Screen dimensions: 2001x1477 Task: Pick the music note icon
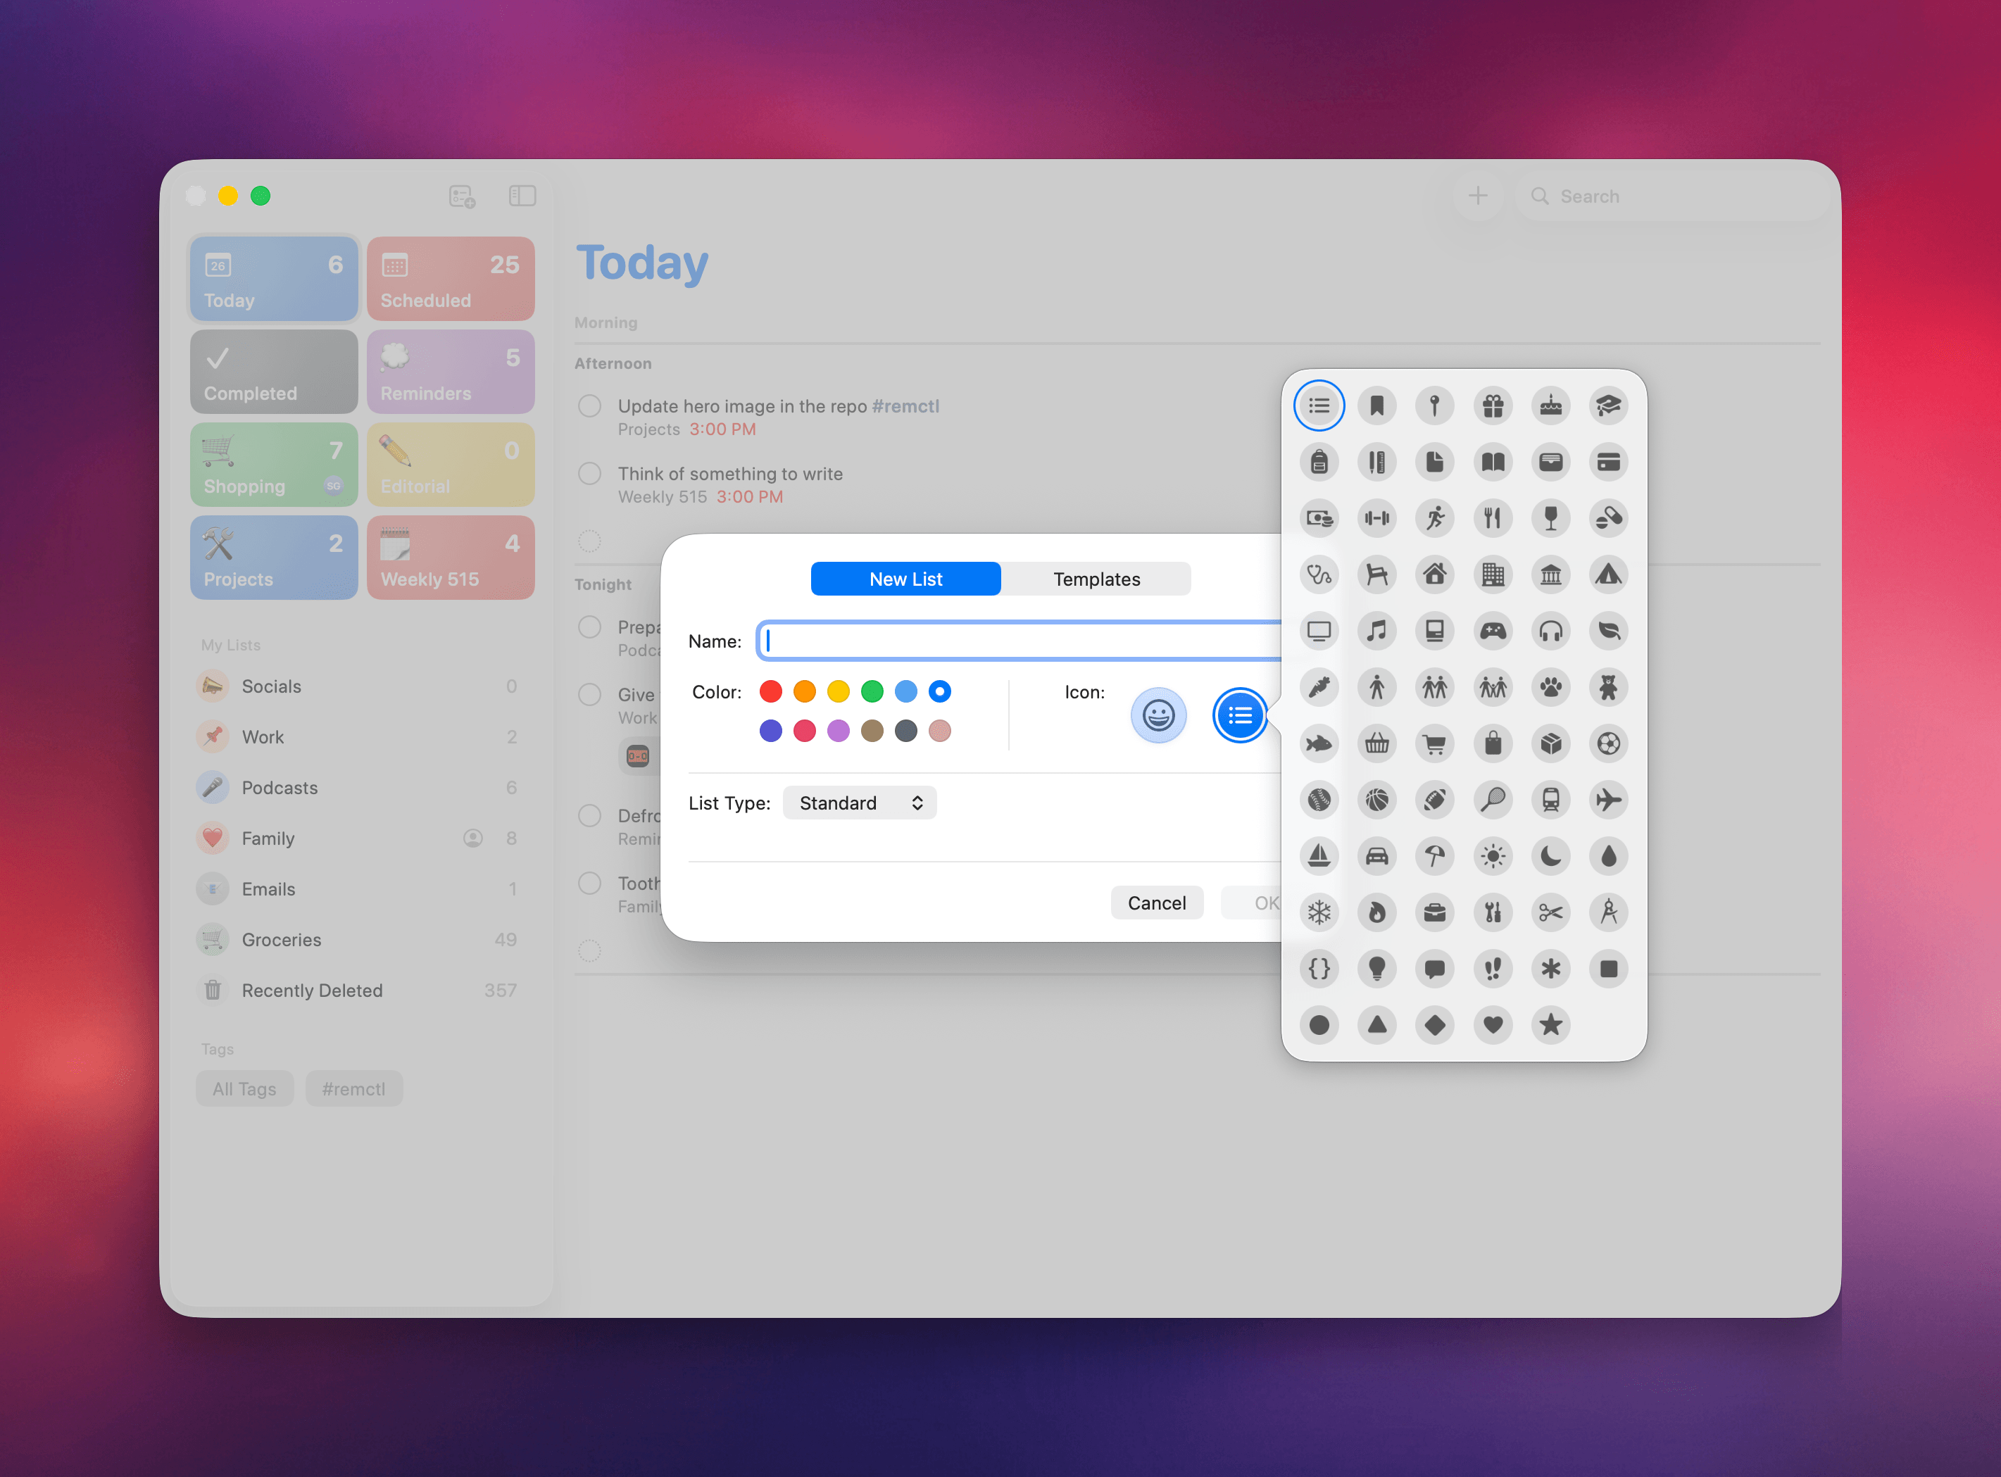tap(1377, 631)
